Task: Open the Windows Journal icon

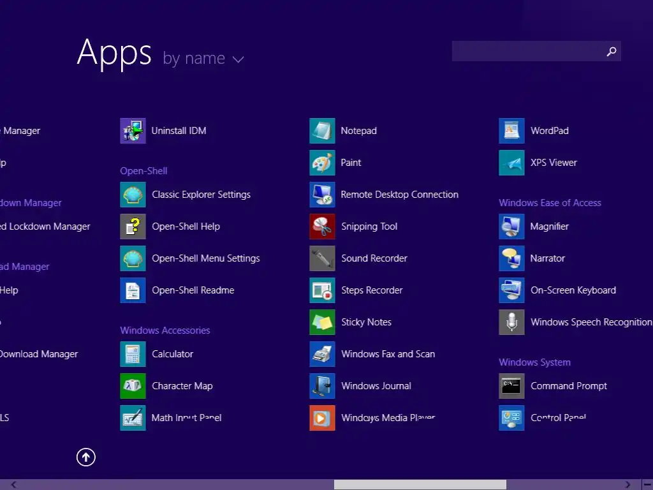Action: click(322, 386)
